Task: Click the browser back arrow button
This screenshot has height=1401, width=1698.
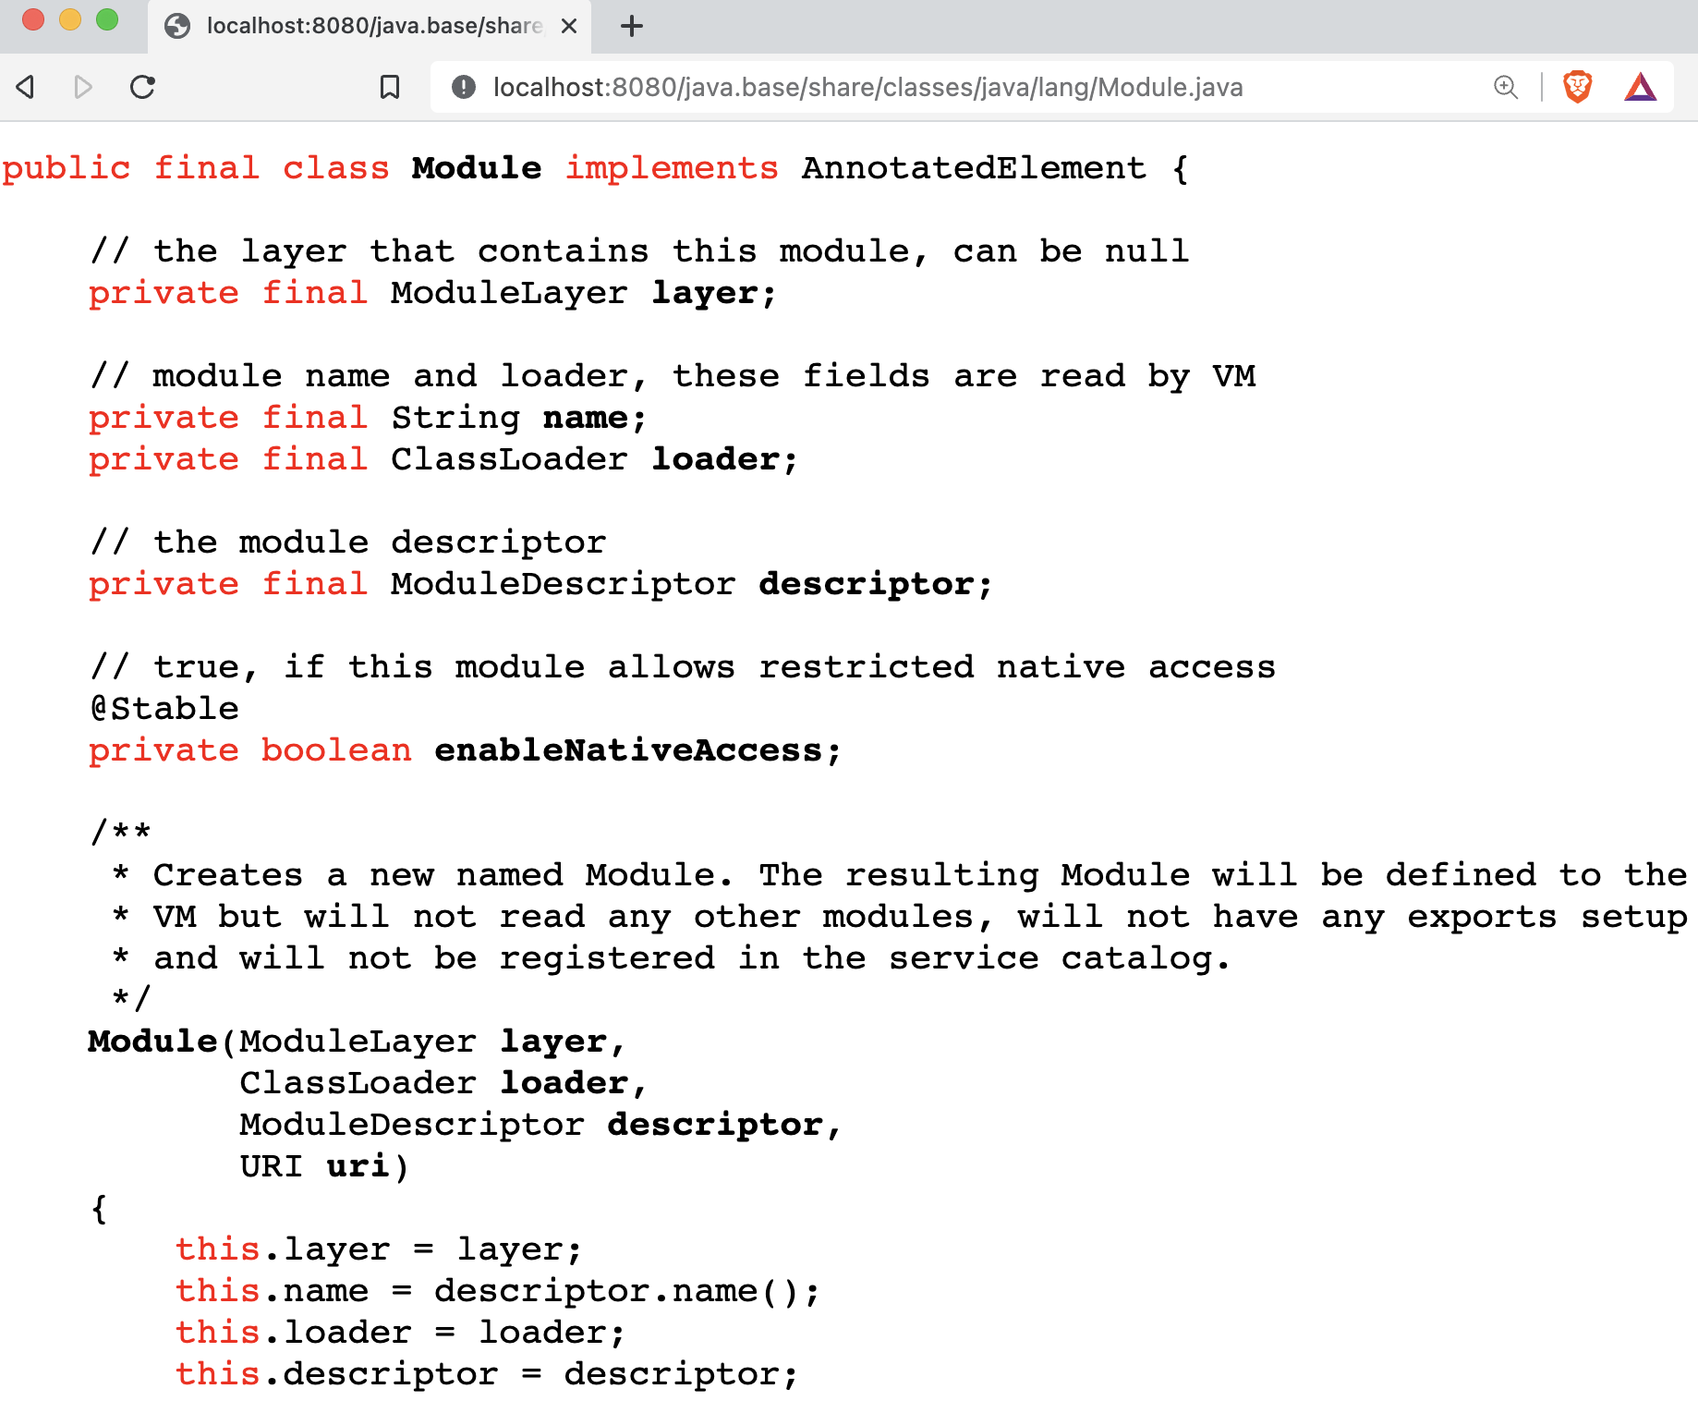Action: pyautogui.click(x=26, y=87)
